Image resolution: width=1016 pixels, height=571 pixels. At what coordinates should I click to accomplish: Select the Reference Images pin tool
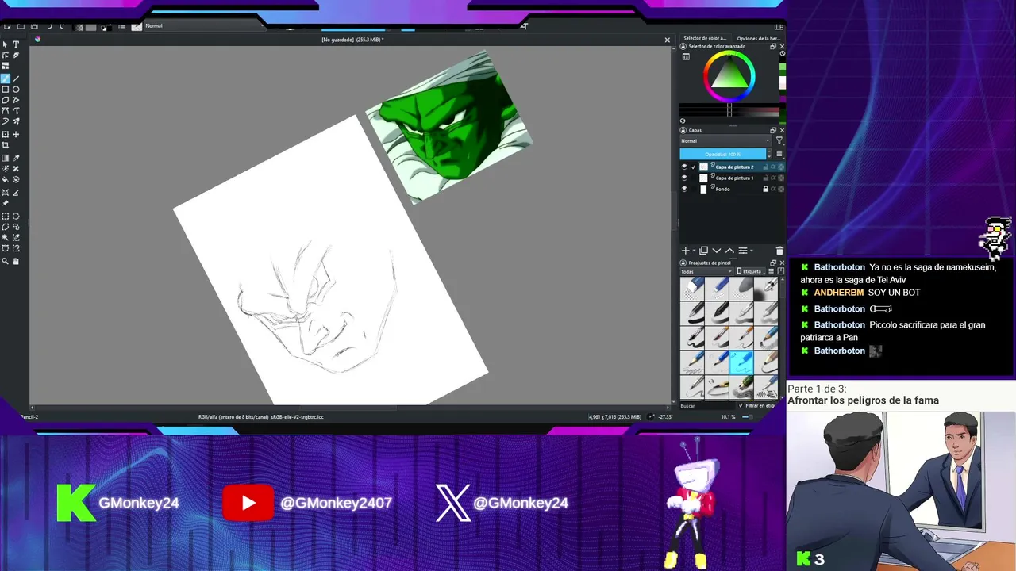pyautogui.click(x=6, y=203)
